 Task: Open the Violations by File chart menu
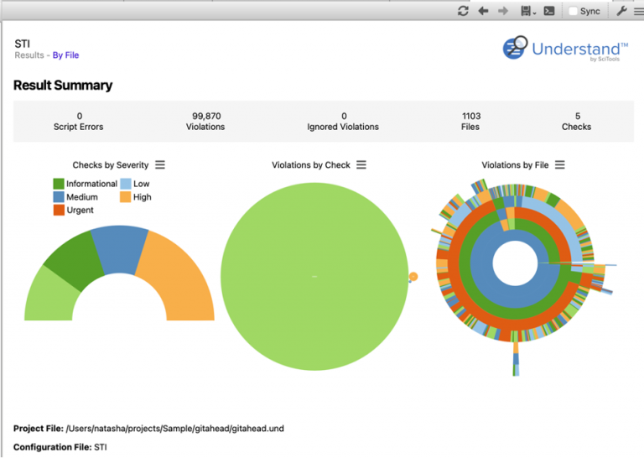[x=560, y=165]
